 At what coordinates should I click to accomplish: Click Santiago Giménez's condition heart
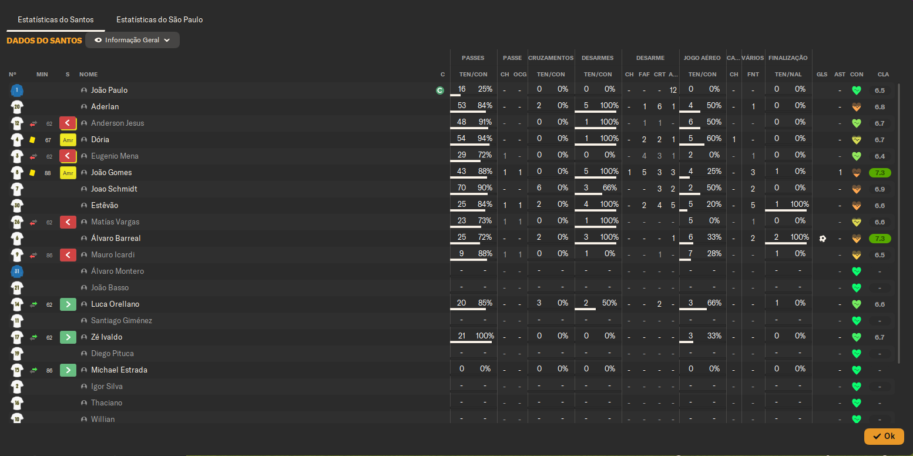[857, 321]
